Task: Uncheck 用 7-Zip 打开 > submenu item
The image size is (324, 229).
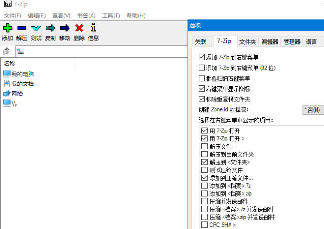Action: pos(204,138)
